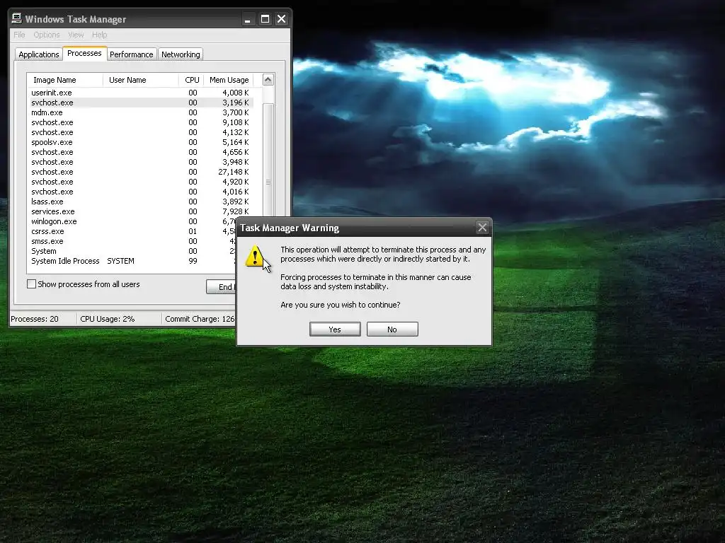Switch to the Applications tab
Screen dimensions: 725x543
[x=39, y=54]
